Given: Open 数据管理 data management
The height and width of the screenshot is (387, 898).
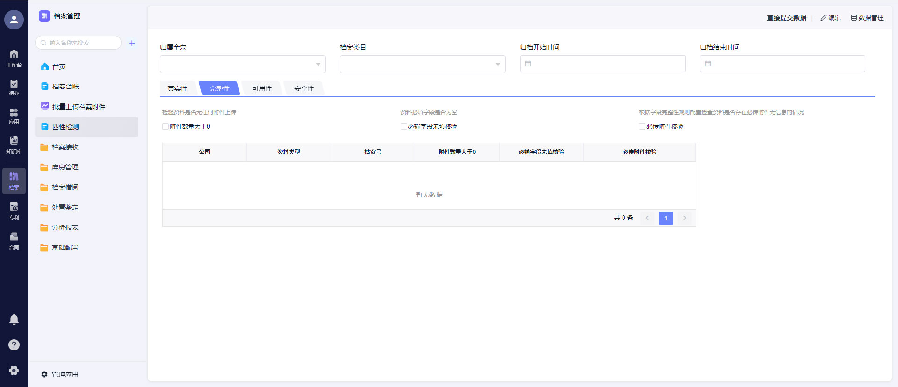Looking at the screenshot, I should (867, 18).
